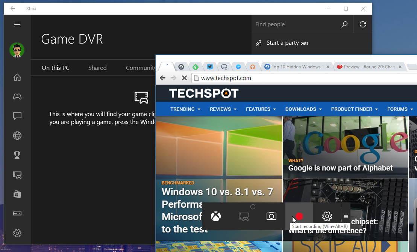Click the TechSpot logo

(204, 93)
